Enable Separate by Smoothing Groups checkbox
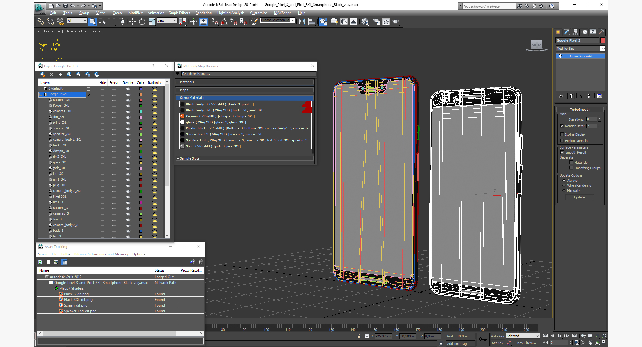The width and height of the screenshot is (642, 347). (571, 168)
